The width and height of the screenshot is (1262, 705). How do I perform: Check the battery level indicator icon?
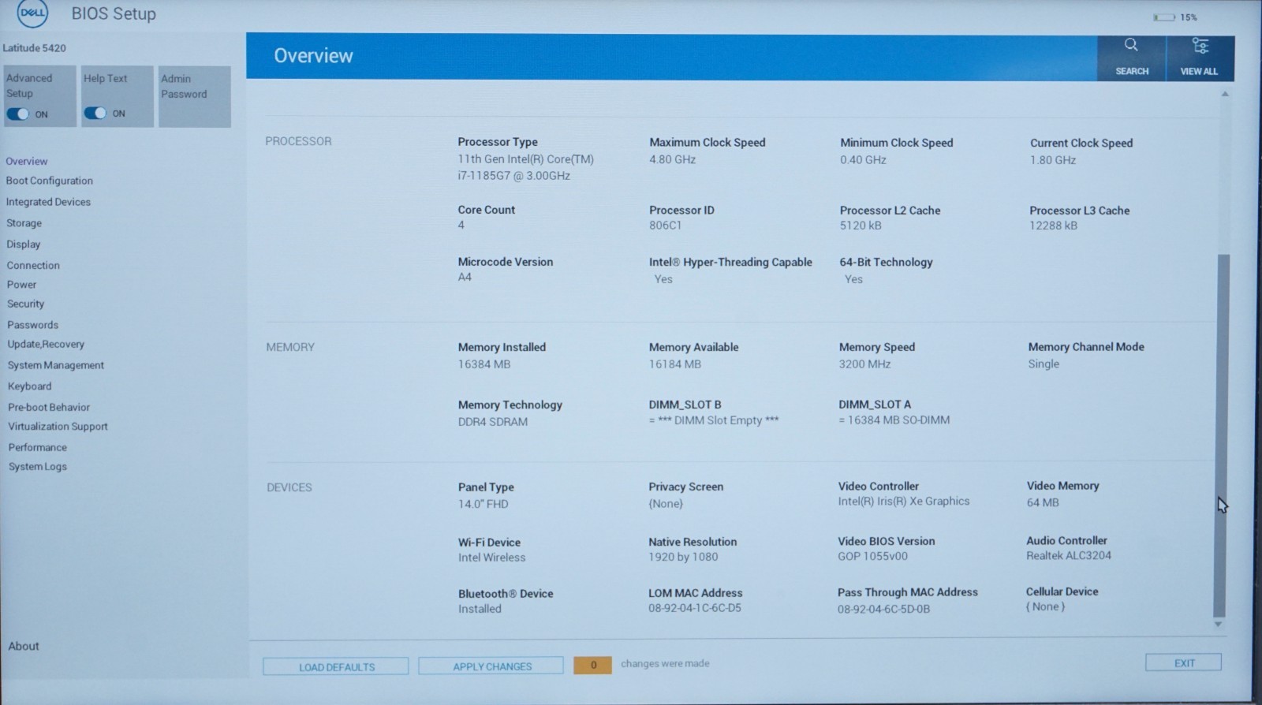coord(1164,17)
